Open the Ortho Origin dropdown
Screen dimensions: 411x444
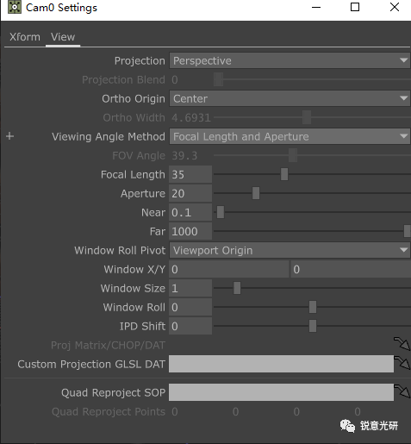coord(290,98)
